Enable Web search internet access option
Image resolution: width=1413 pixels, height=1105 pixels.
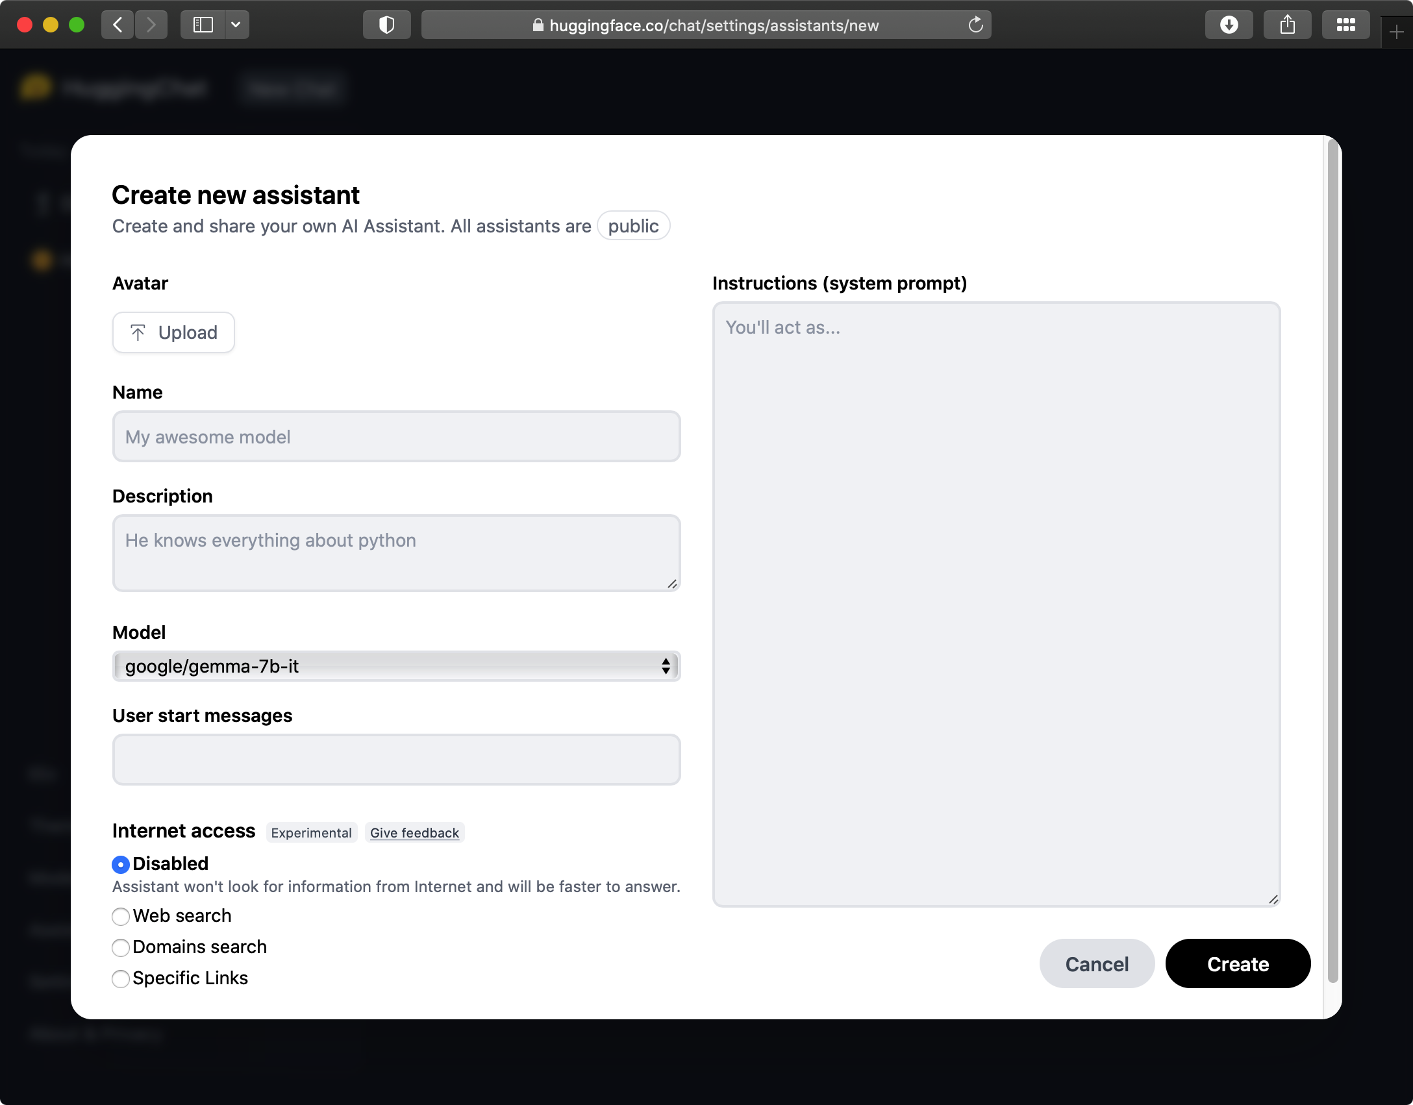120,916
